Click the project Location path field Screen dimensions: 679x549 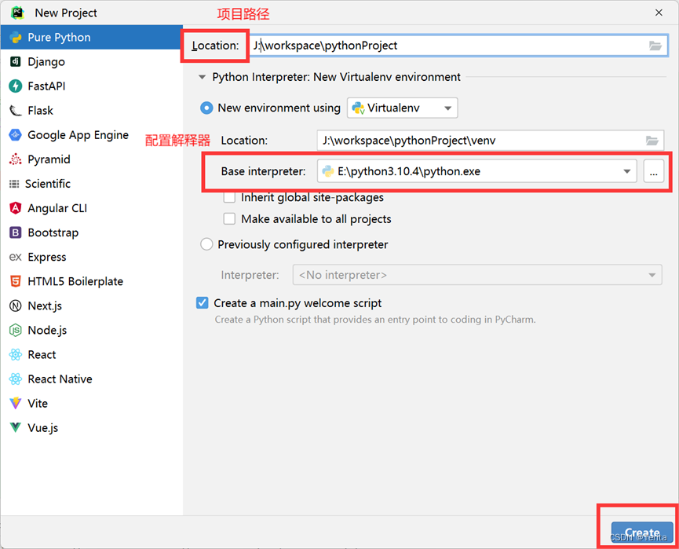(x=458, y=46)
